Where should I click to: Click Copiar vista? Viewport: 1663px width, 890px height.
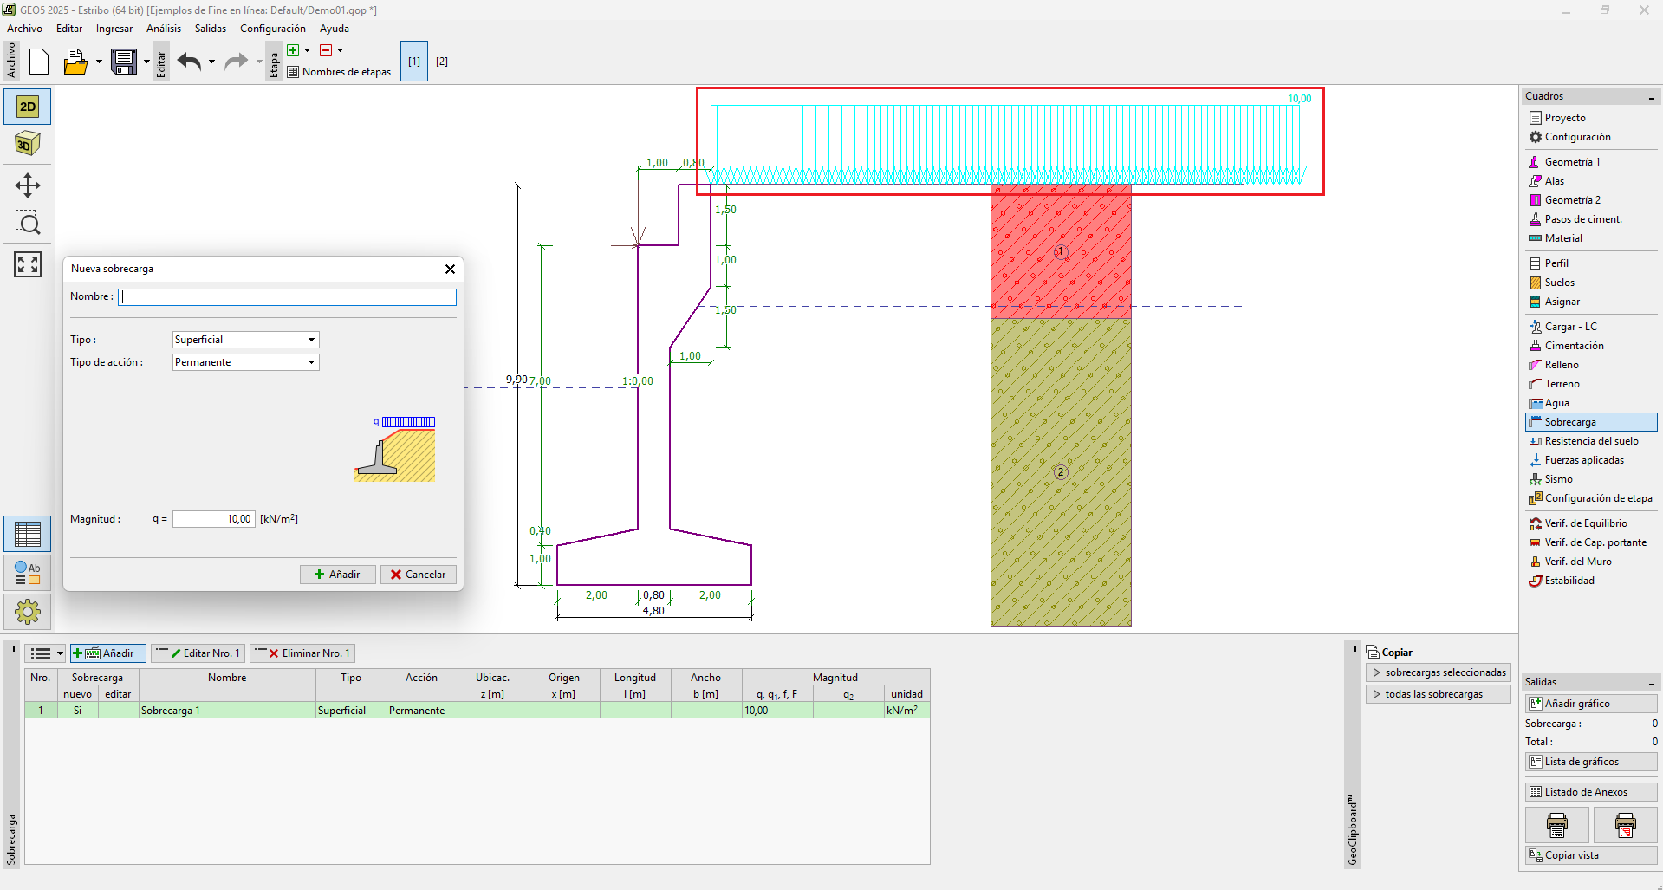tap(1591, 855)
